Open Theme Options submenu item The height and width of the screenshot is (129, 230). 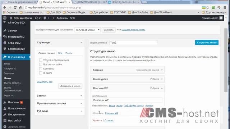tap(12, 83)
